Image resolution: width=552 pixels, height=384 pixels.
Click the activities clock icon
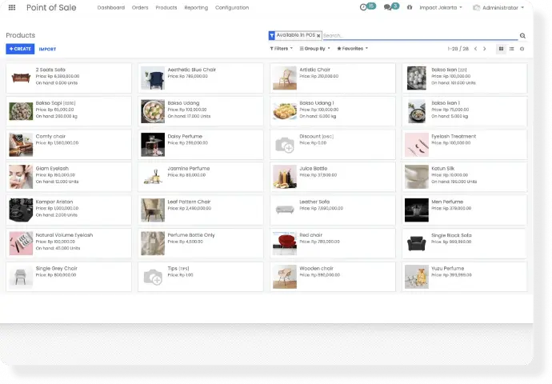363,7
